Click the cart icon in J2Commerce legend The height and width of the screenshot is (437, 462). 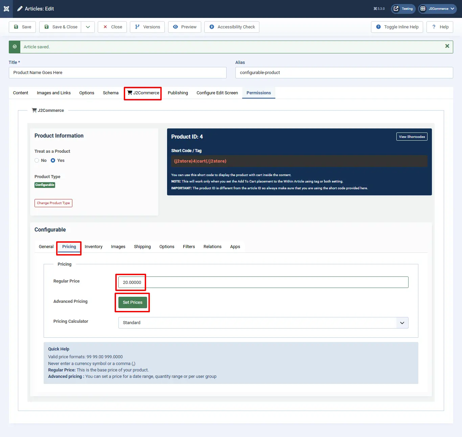(x=34, y=110)
